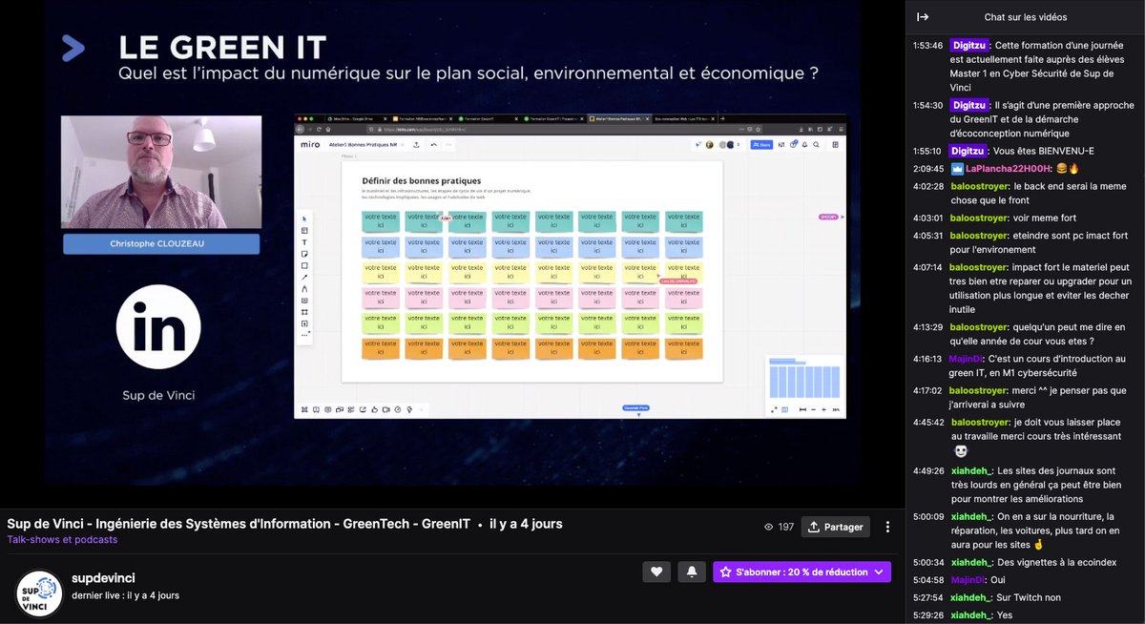Viewport: 1145px width, 624px height.
Task: Jump to chat timestamp 5:29:26
Action: pos(927,615)
